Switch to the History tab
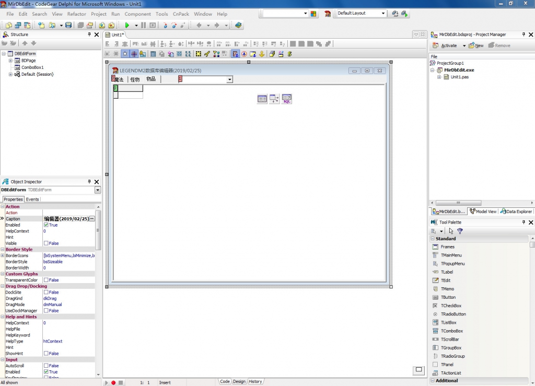The height and width of the screenshot is (386, 535). (255, 382)
